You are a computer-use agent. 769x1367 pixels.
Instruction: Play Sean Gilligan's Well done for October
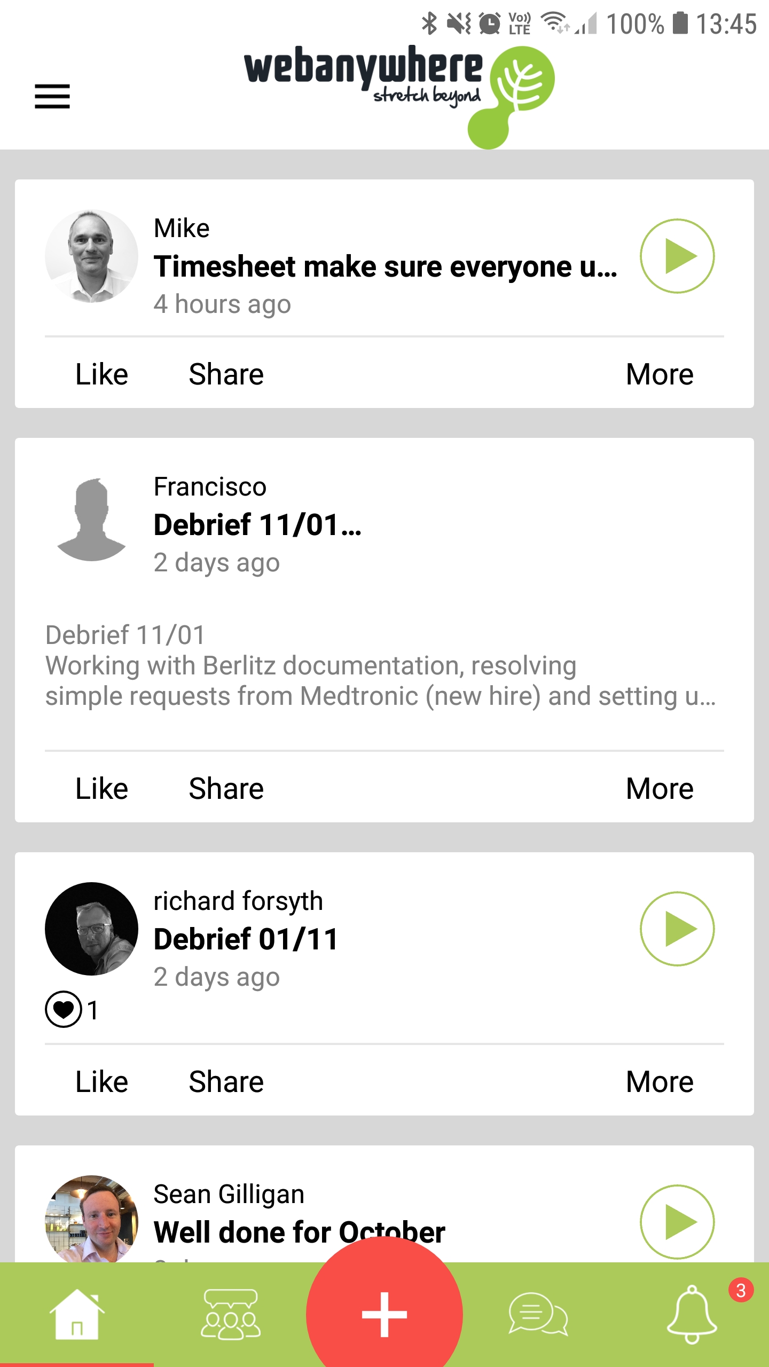(x=677, y=1222)
